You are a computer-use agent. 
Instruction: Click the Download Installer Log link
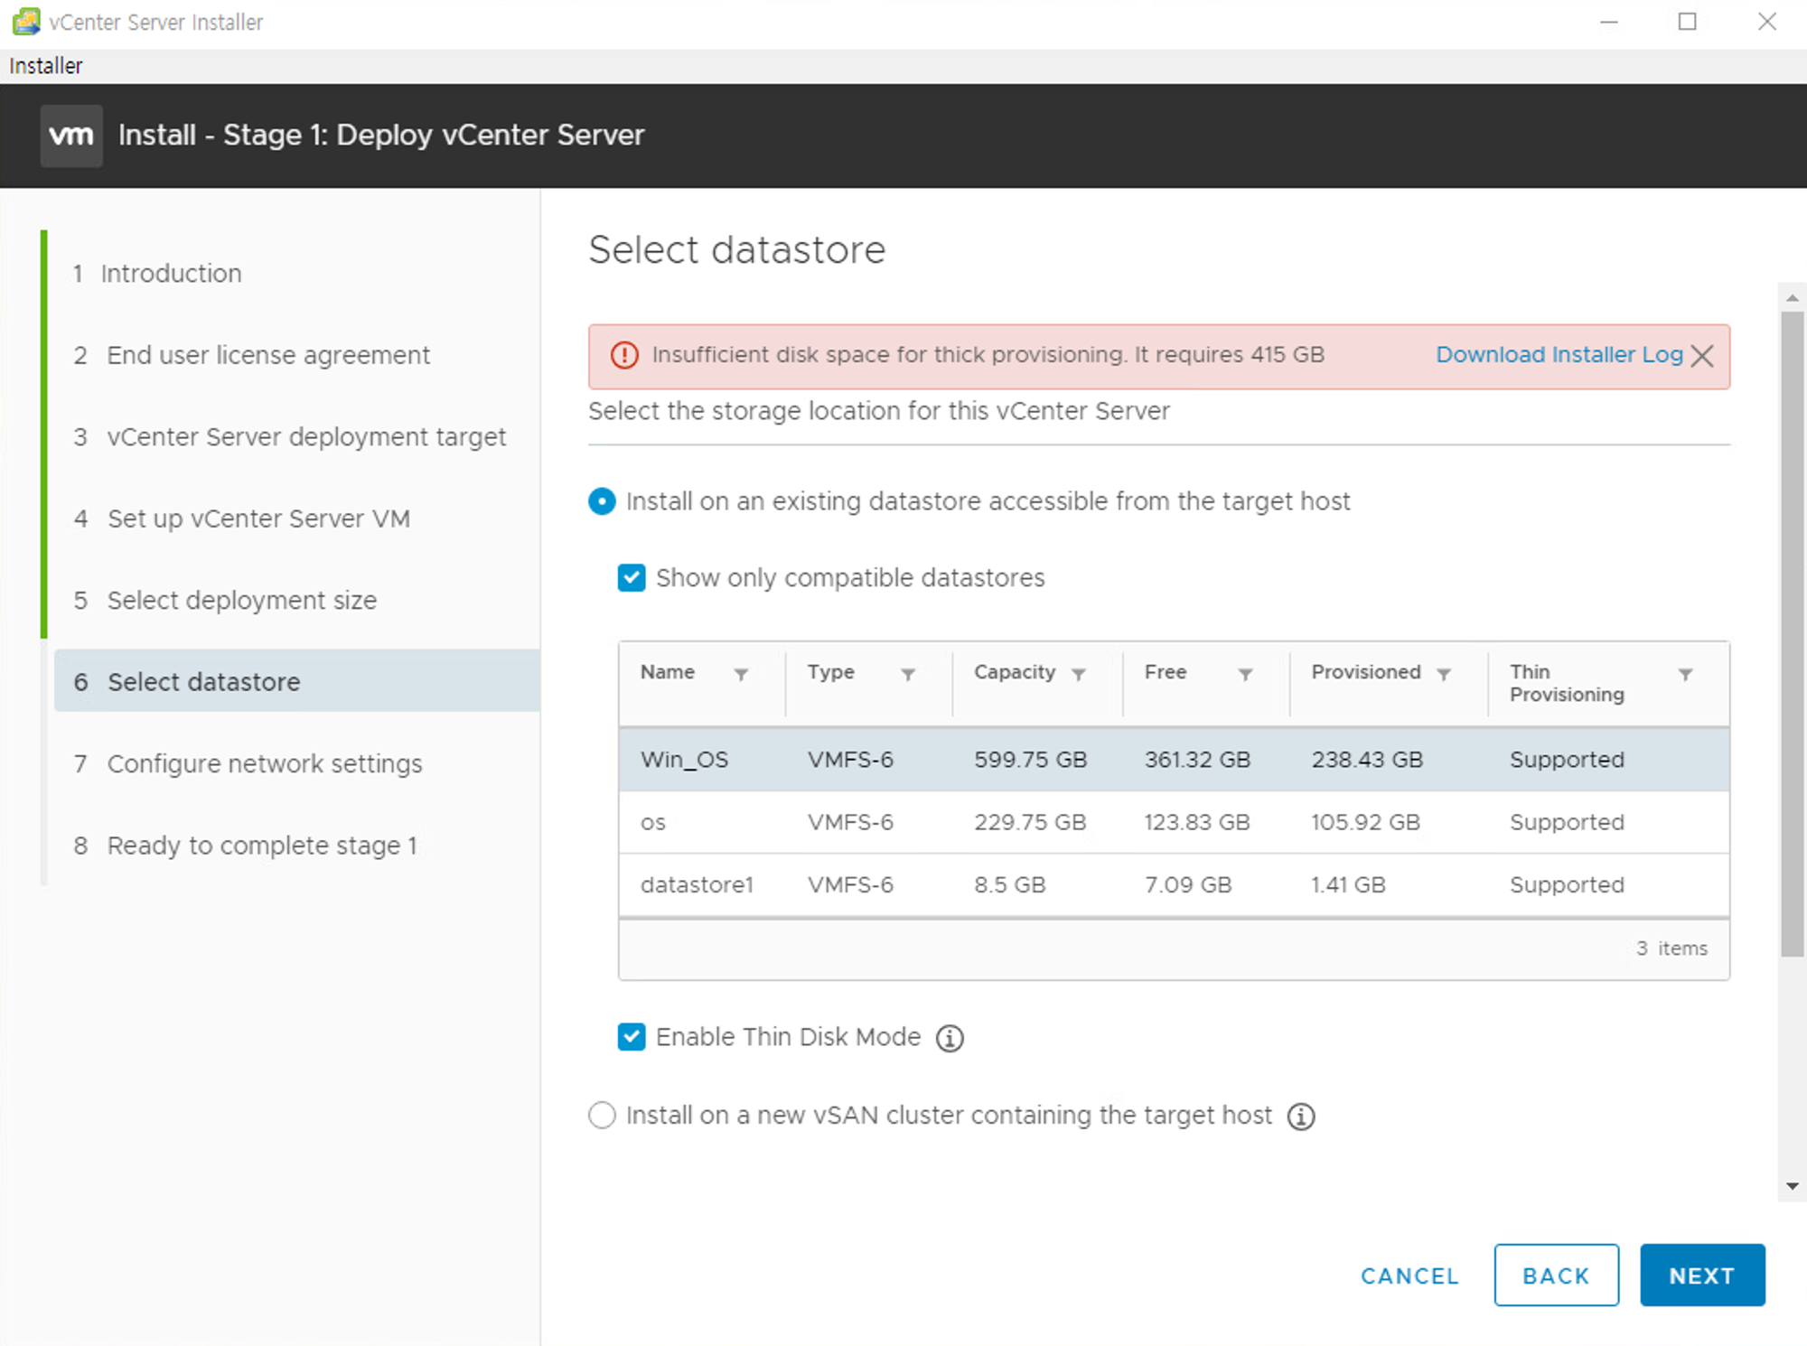point(1559,355)
